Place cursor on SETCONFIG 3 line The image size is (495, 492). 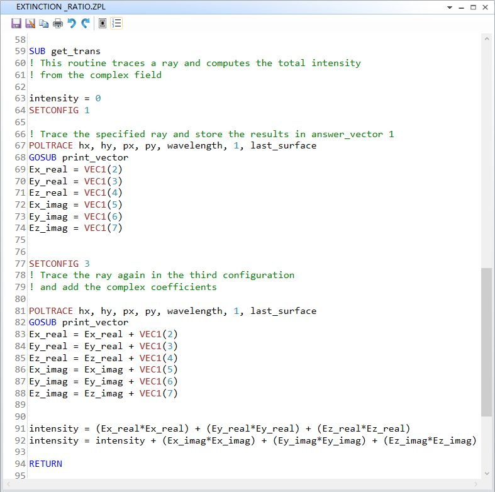click(x=59, y=264)
